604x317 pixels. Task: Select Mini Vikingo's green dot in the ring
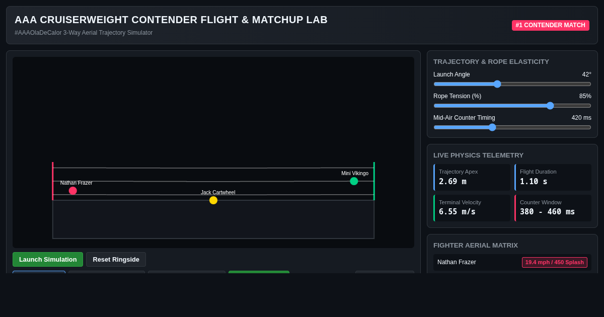[x=354, y=181]
